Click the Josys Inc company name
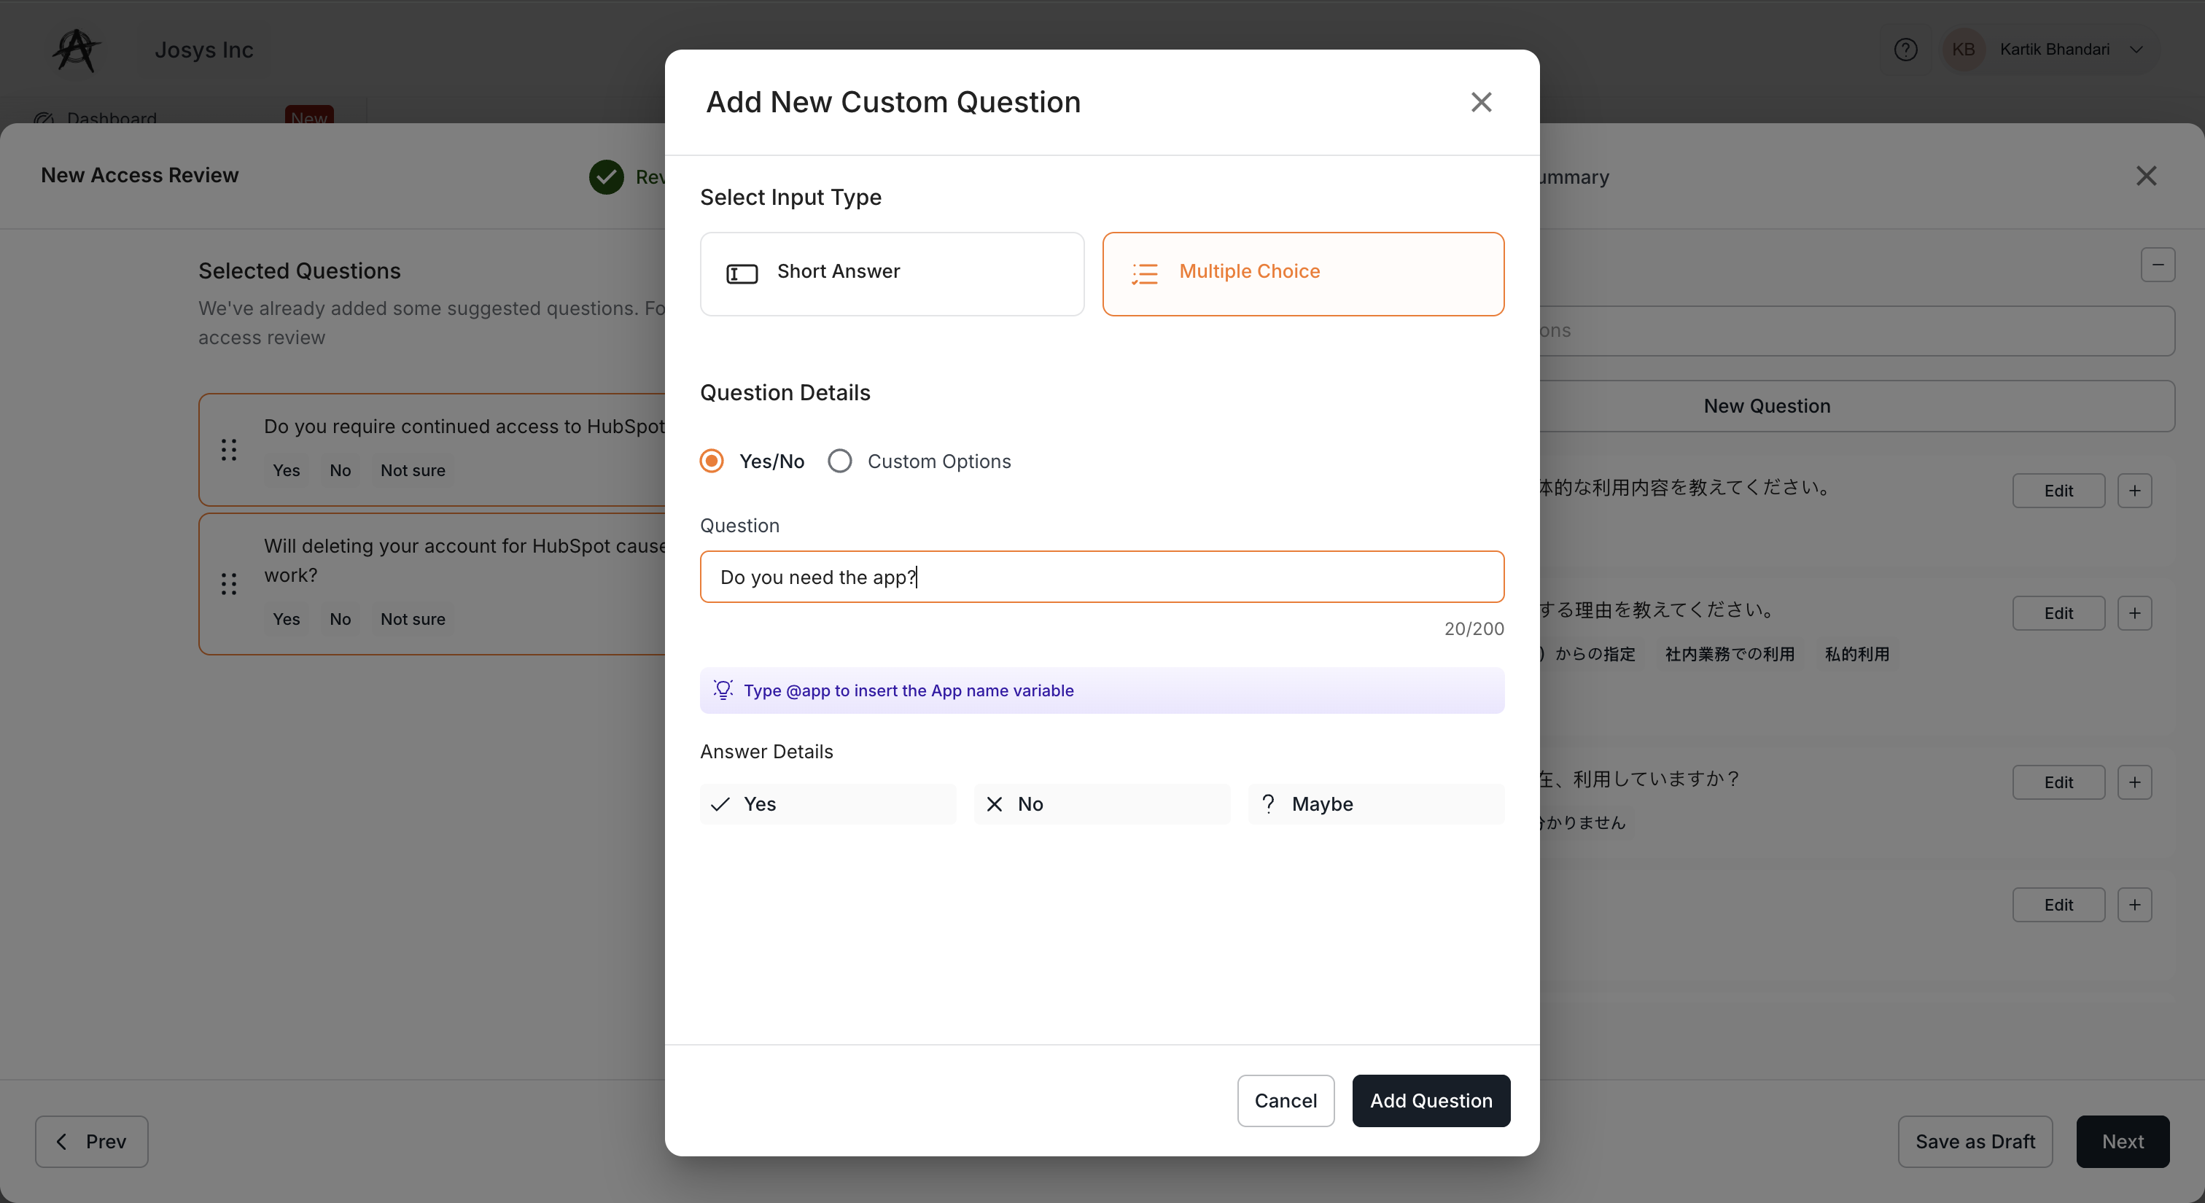The image size is (2205, 1203). pos(203,50)
